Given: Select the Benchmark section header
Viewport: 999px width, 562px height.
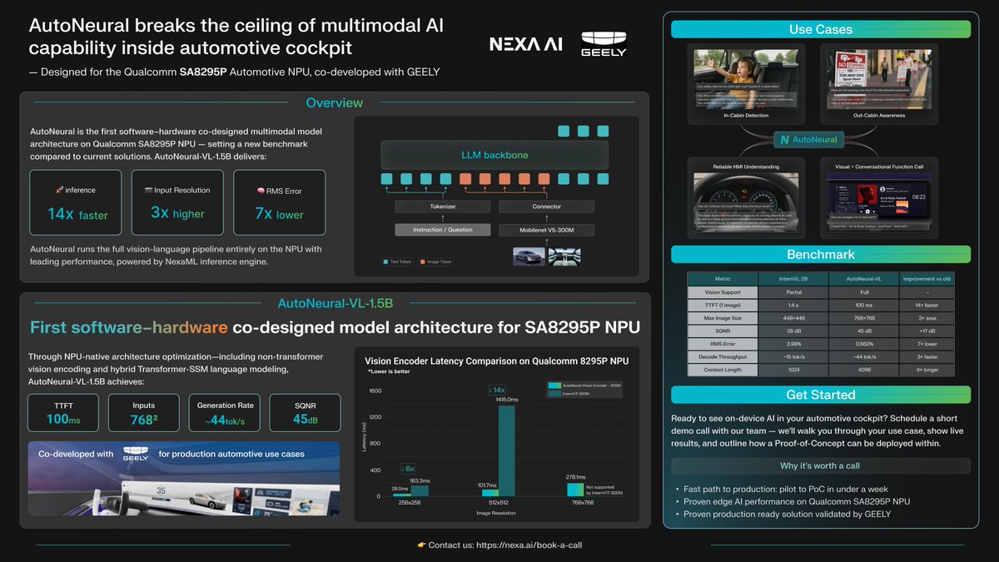Looking at the screenshot, I should (x=821, y=254).
